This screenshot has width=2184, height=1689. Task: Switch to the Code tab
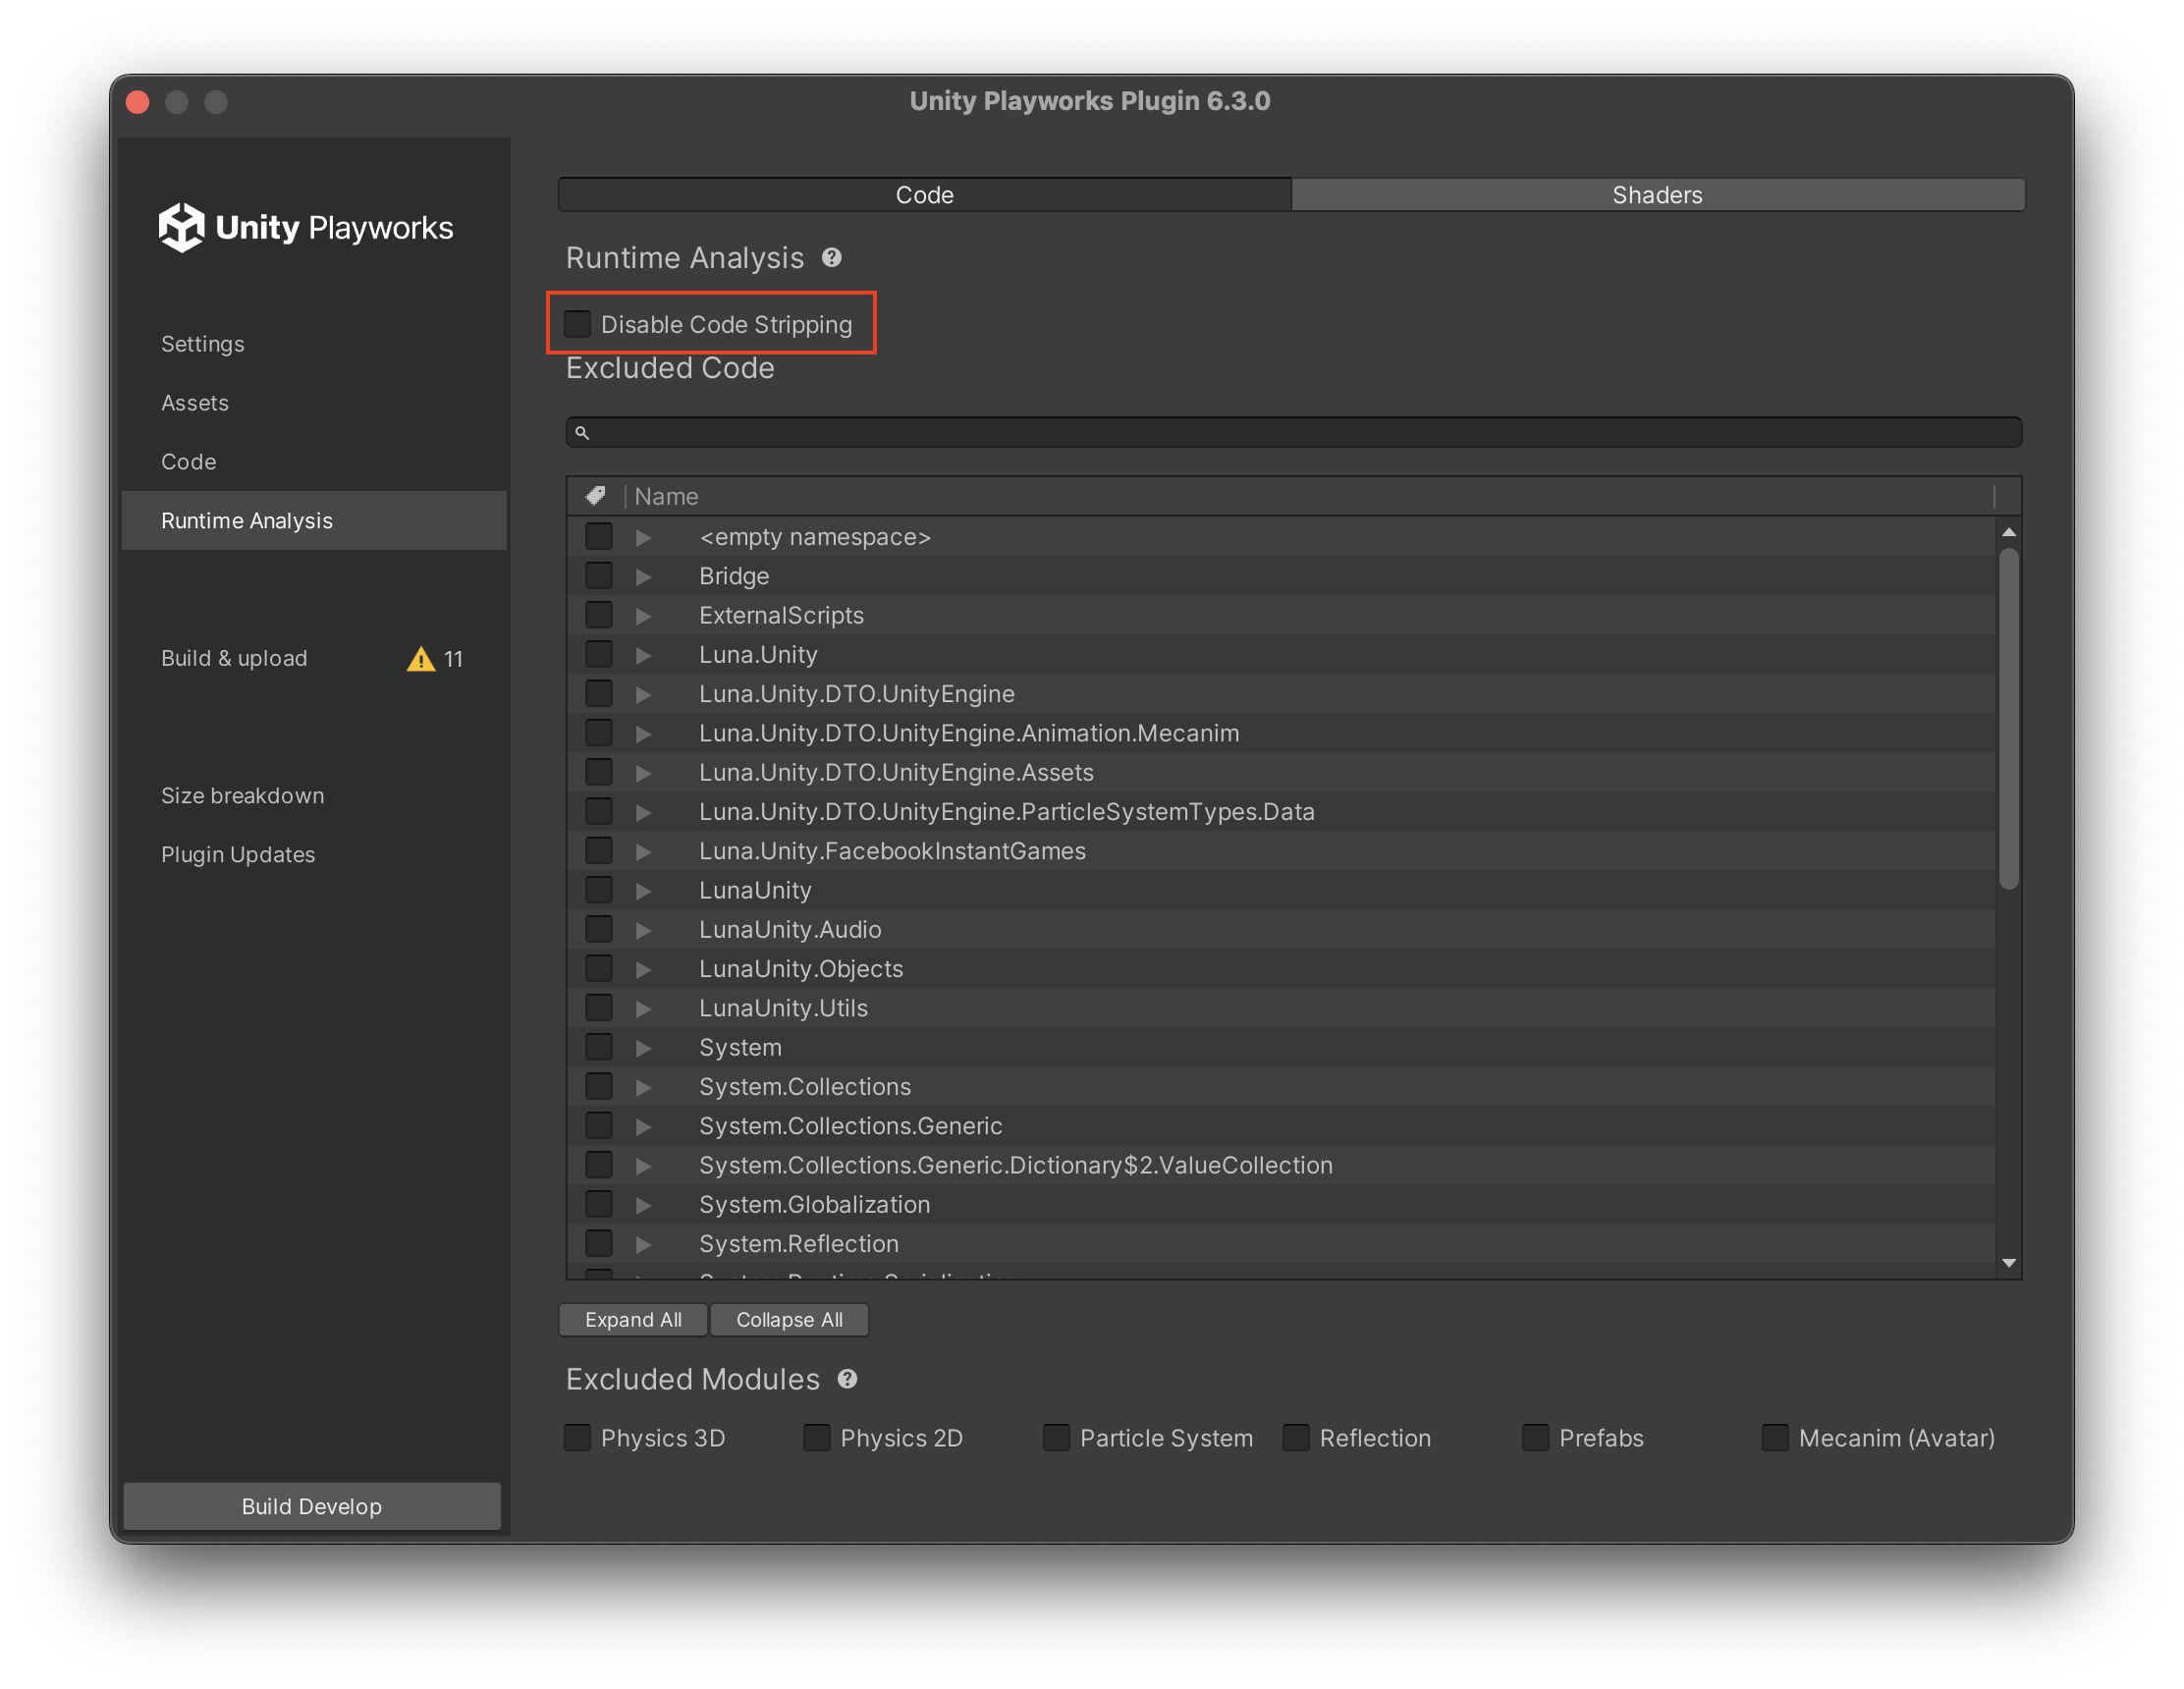point(924,195)
